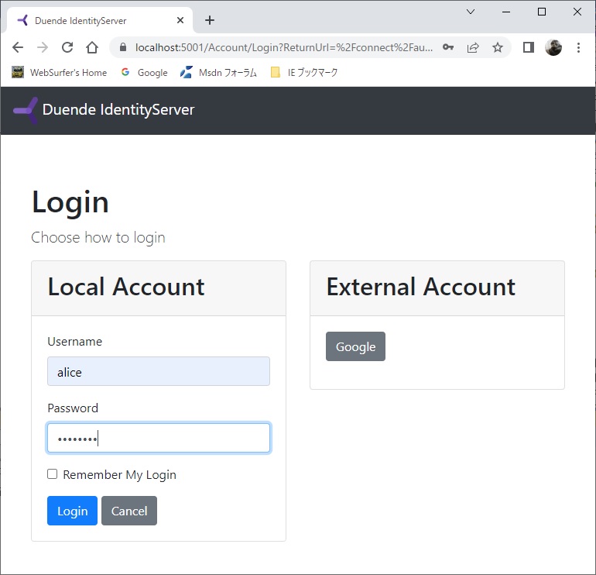The height and width of the screenshot is (575, 596).
Task: Click the address bar URL
Action: click(283, 47)
